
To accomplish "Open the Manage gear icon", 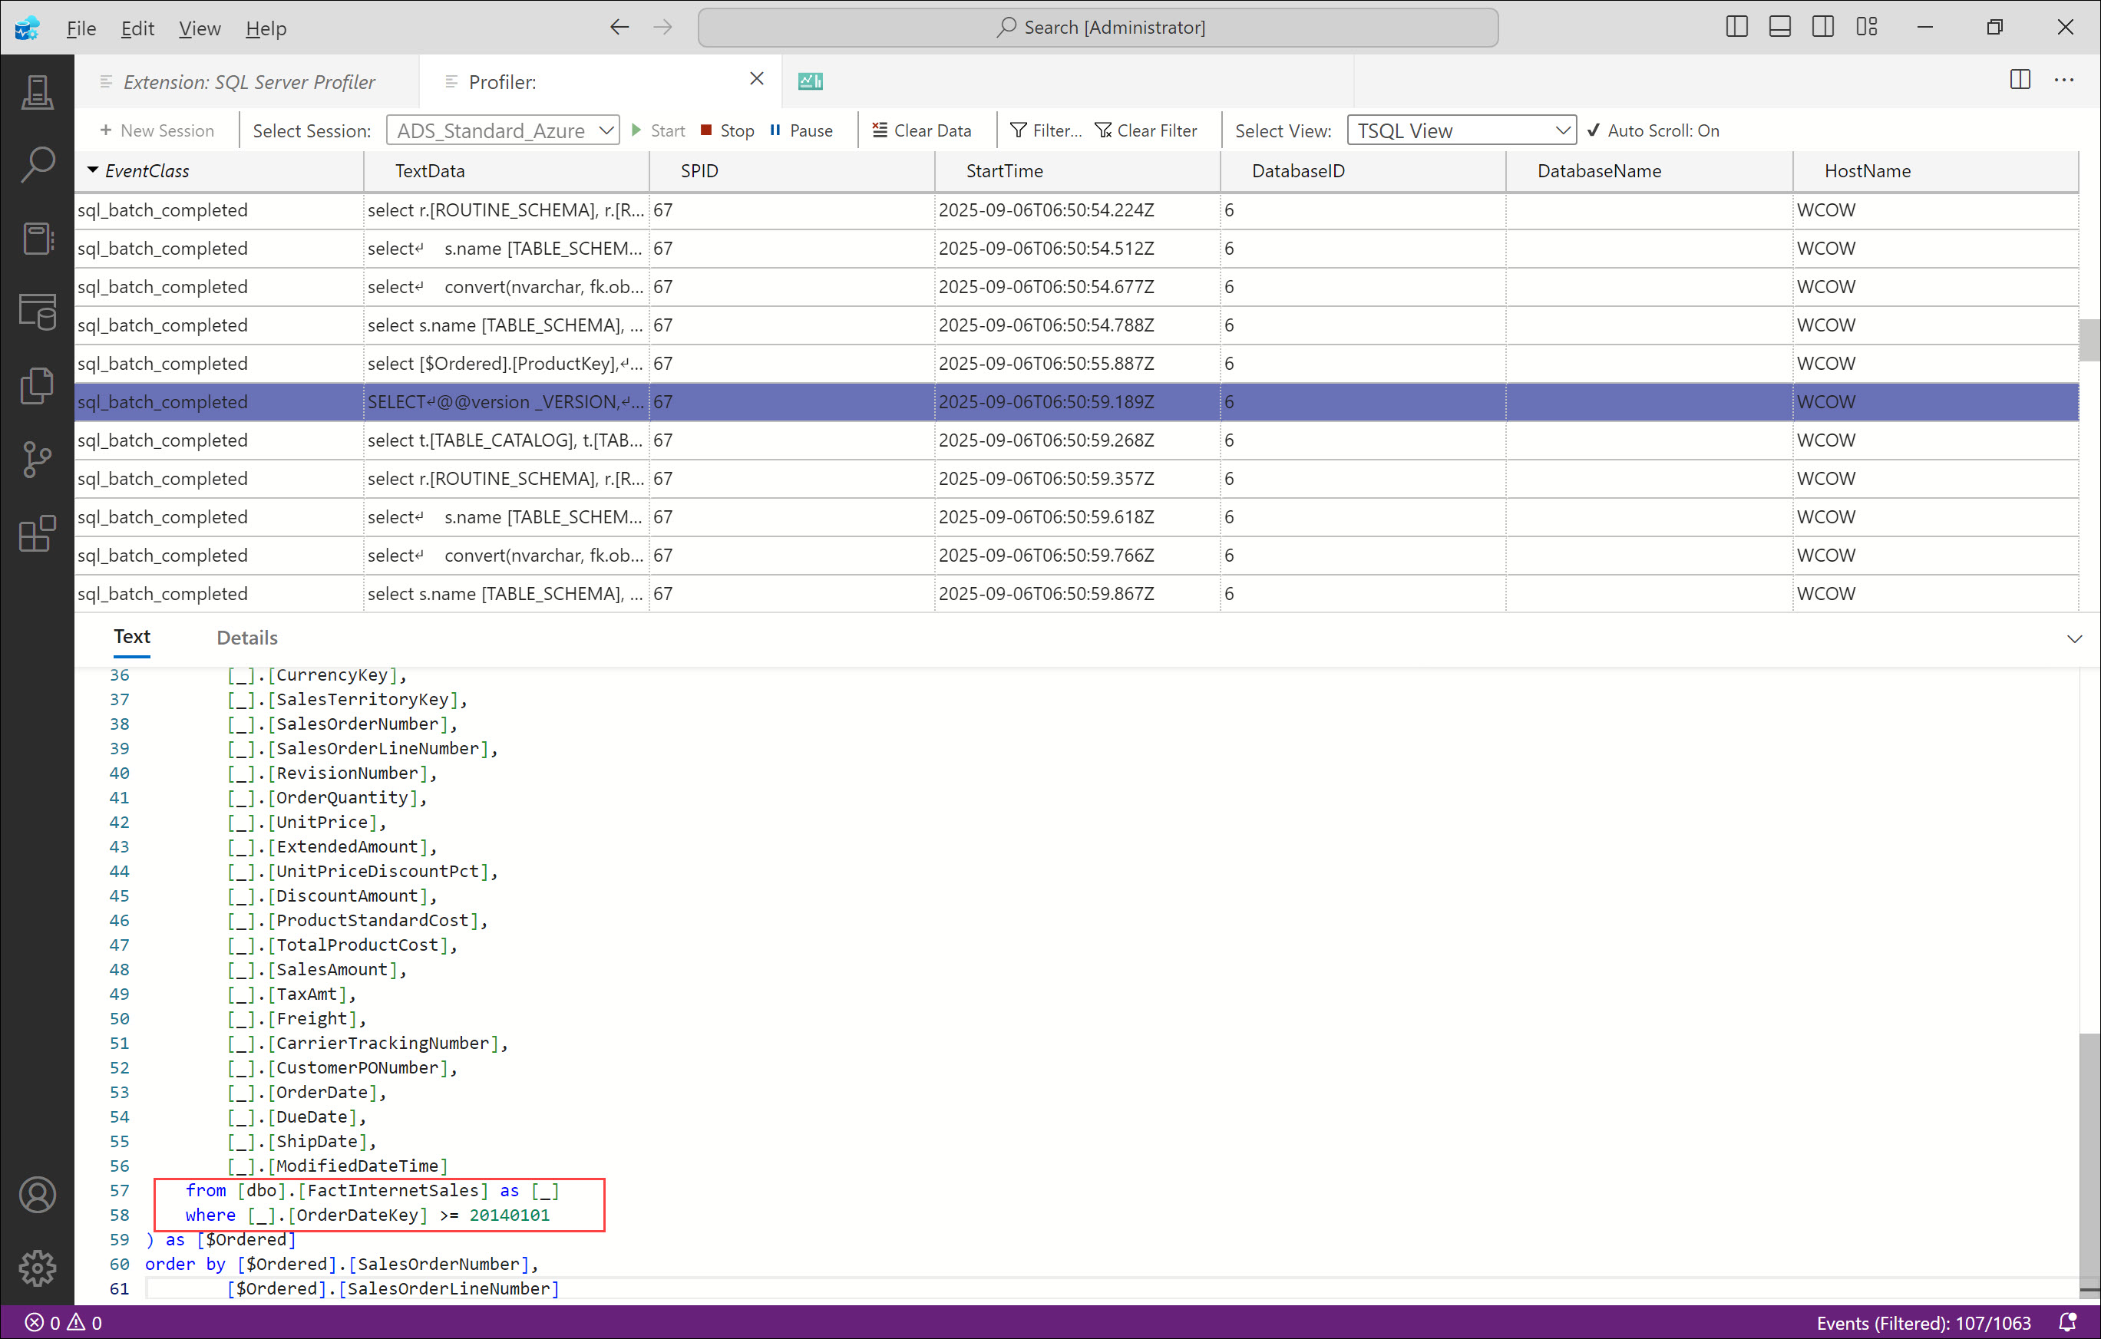I will click(x=37, y=1267).
